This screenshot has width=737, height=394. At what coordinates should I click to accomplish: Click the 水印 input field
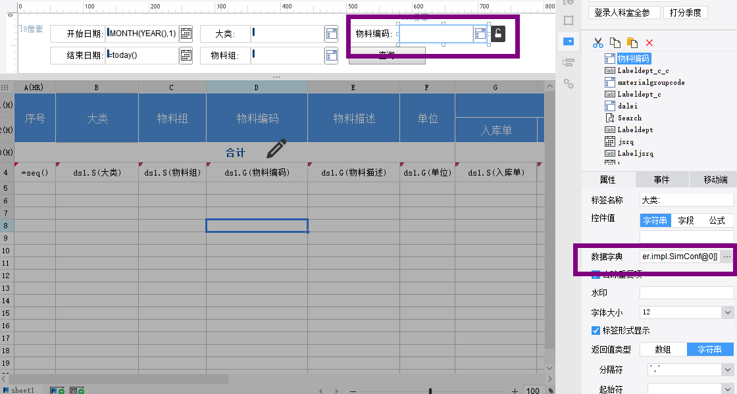coord(686,293)
